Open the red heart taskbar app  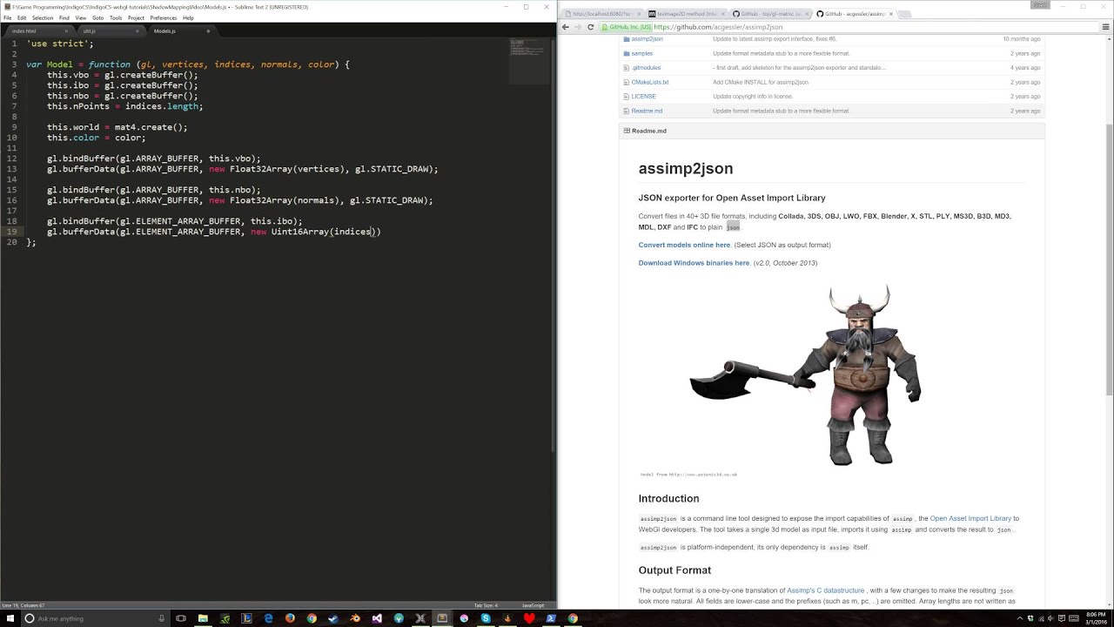point(529,618)
